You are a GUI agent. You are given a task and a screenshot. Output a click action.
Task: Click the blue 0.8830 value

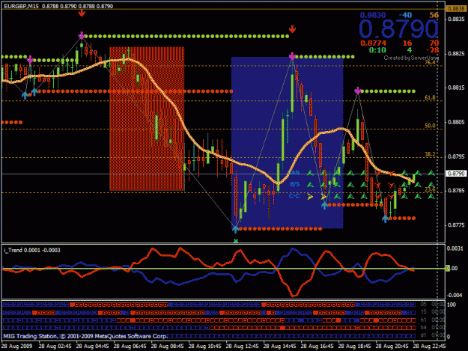(373, 15)
